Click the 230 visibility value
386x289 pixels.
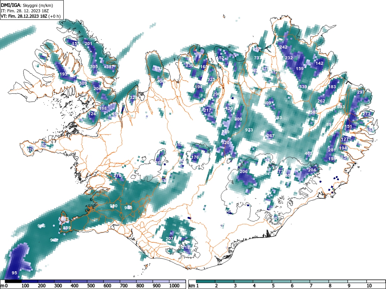[x=190, y=65]
